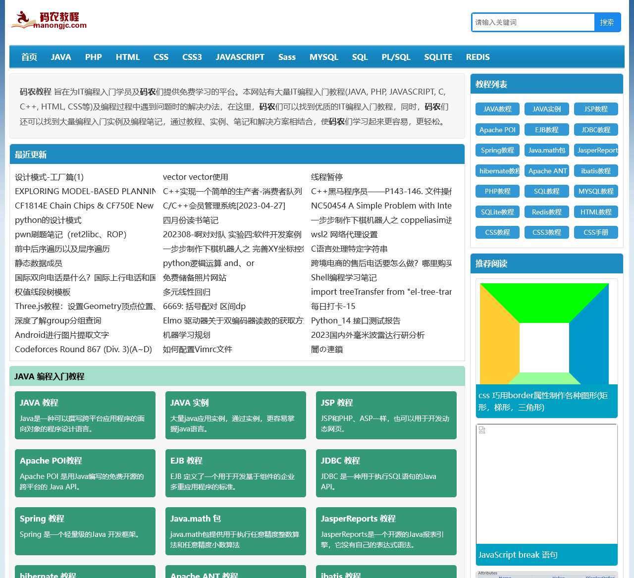Open Sass in the navigation bar

(x=287, y=57)
